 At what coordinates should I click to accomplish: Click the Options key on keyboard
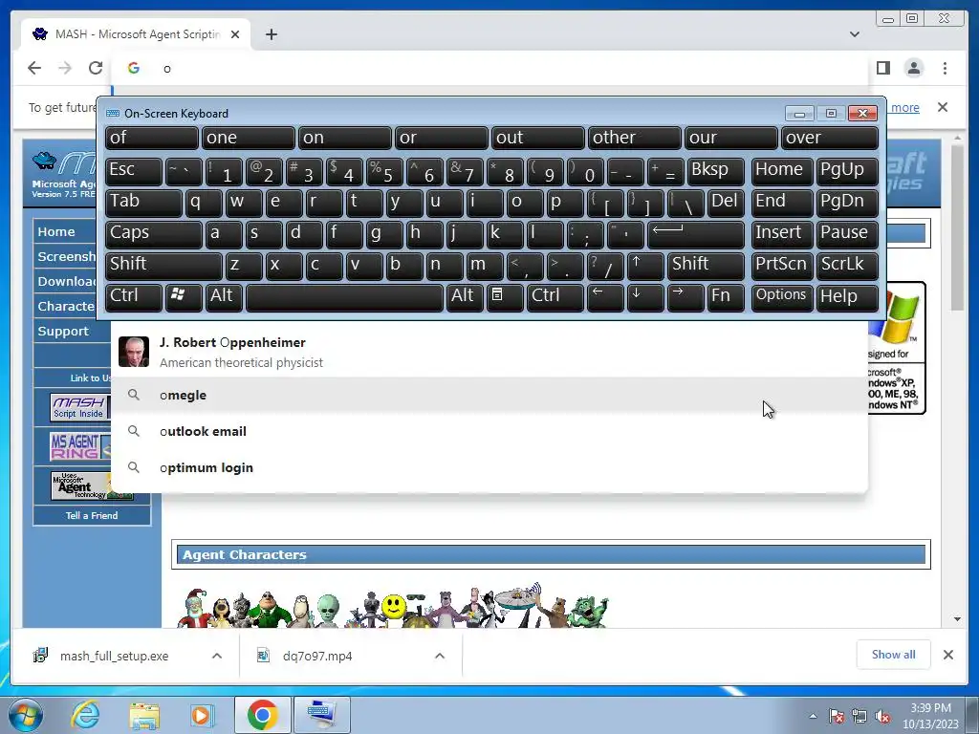click(782, 297)
